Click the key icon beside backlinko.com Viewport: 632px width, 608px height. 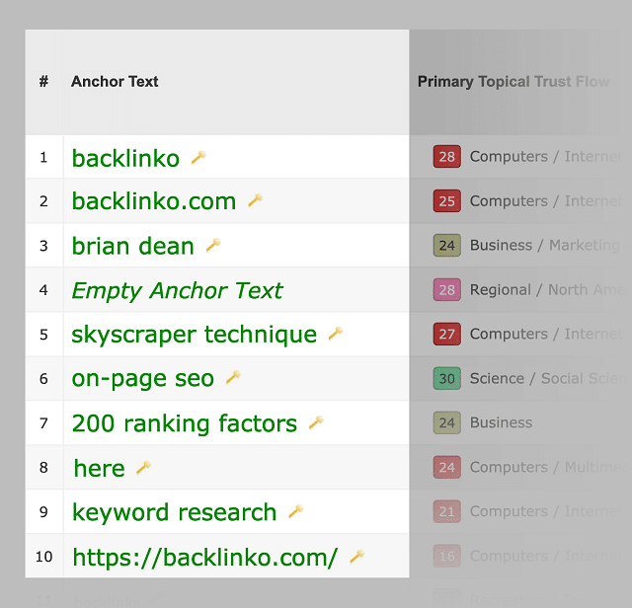[255, 200]
